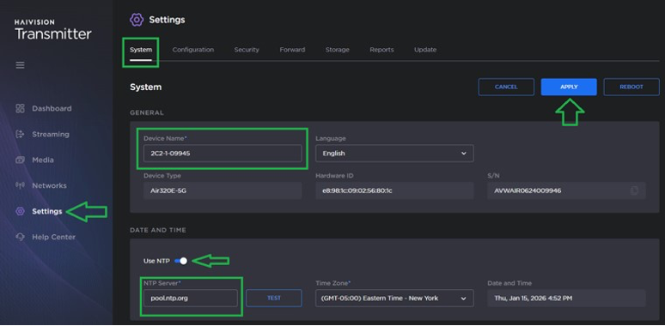Screen dimensions: 665x326
Task: Click the NTP Server input field
Action: point(191,298)
